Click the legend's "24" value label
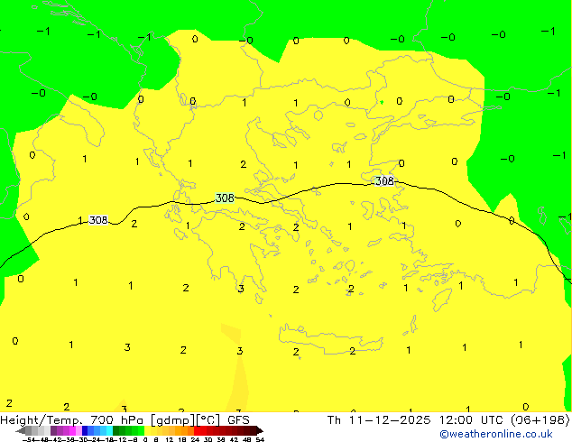 point(195,439)
